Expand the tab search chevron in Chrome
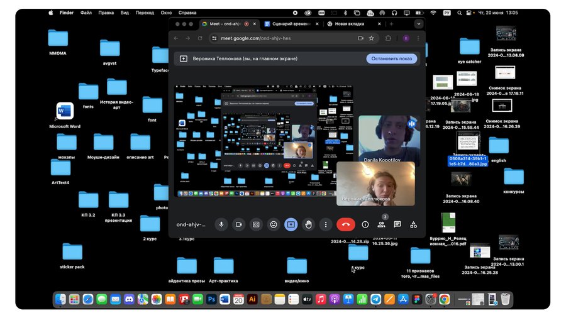 tap(419, 24)
